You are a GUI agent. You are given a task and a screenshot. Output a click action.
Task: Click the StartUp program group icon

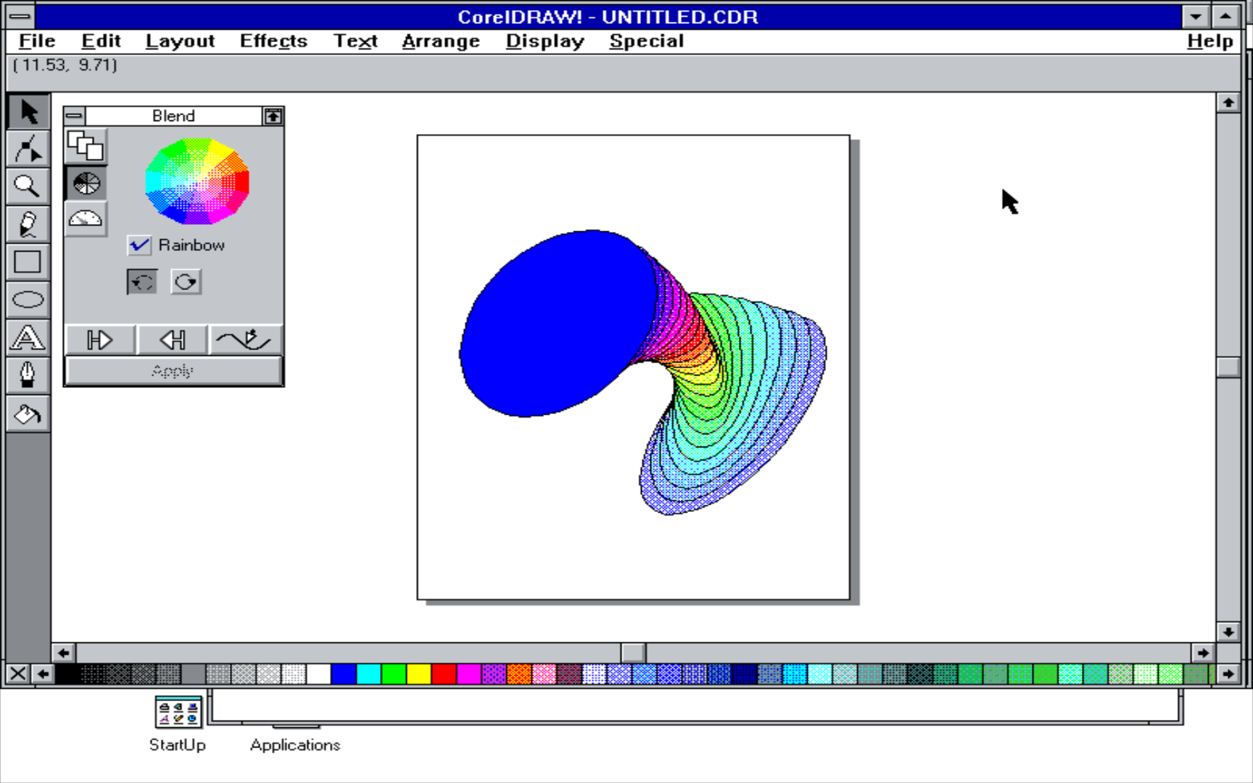point(178,712)
